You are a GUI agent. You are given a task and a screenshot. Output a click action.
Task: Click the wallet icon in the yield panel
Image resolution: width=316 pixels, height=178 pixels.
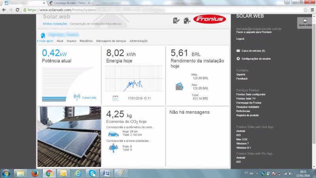pos(179,85)
